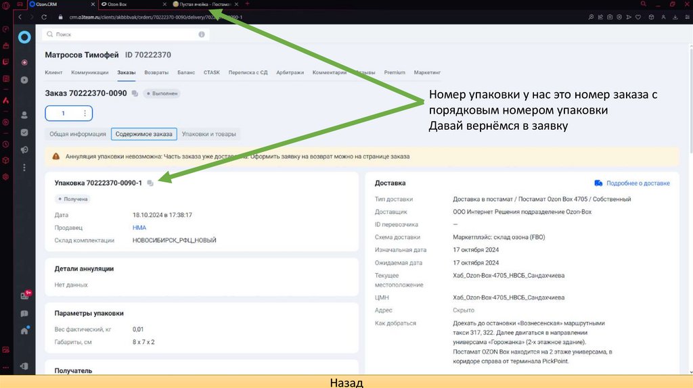Open the checkmark tasks icon in CRM sidebar
693x388 pixels.
point(24,132)
